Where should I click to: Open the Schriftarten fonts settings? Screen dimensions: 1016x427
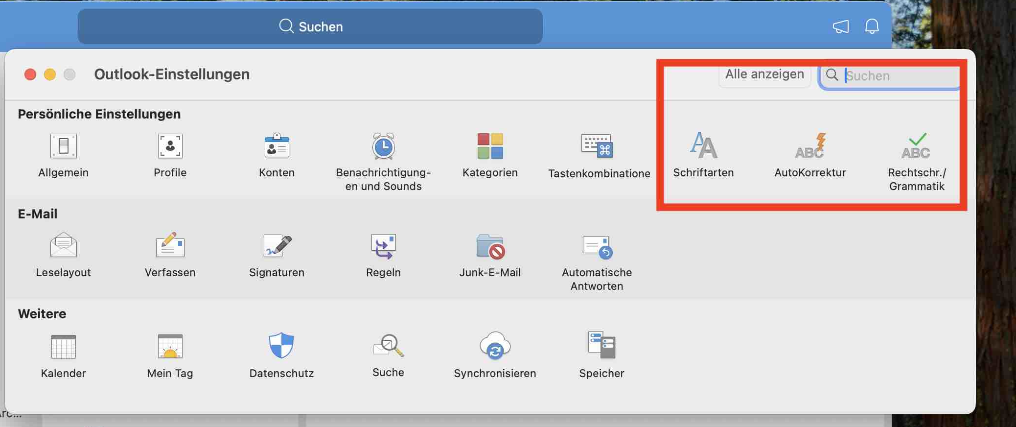703,156
